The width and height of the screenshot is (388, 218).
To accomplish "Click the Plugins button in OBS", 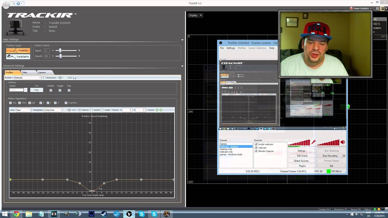I will 302,166.
